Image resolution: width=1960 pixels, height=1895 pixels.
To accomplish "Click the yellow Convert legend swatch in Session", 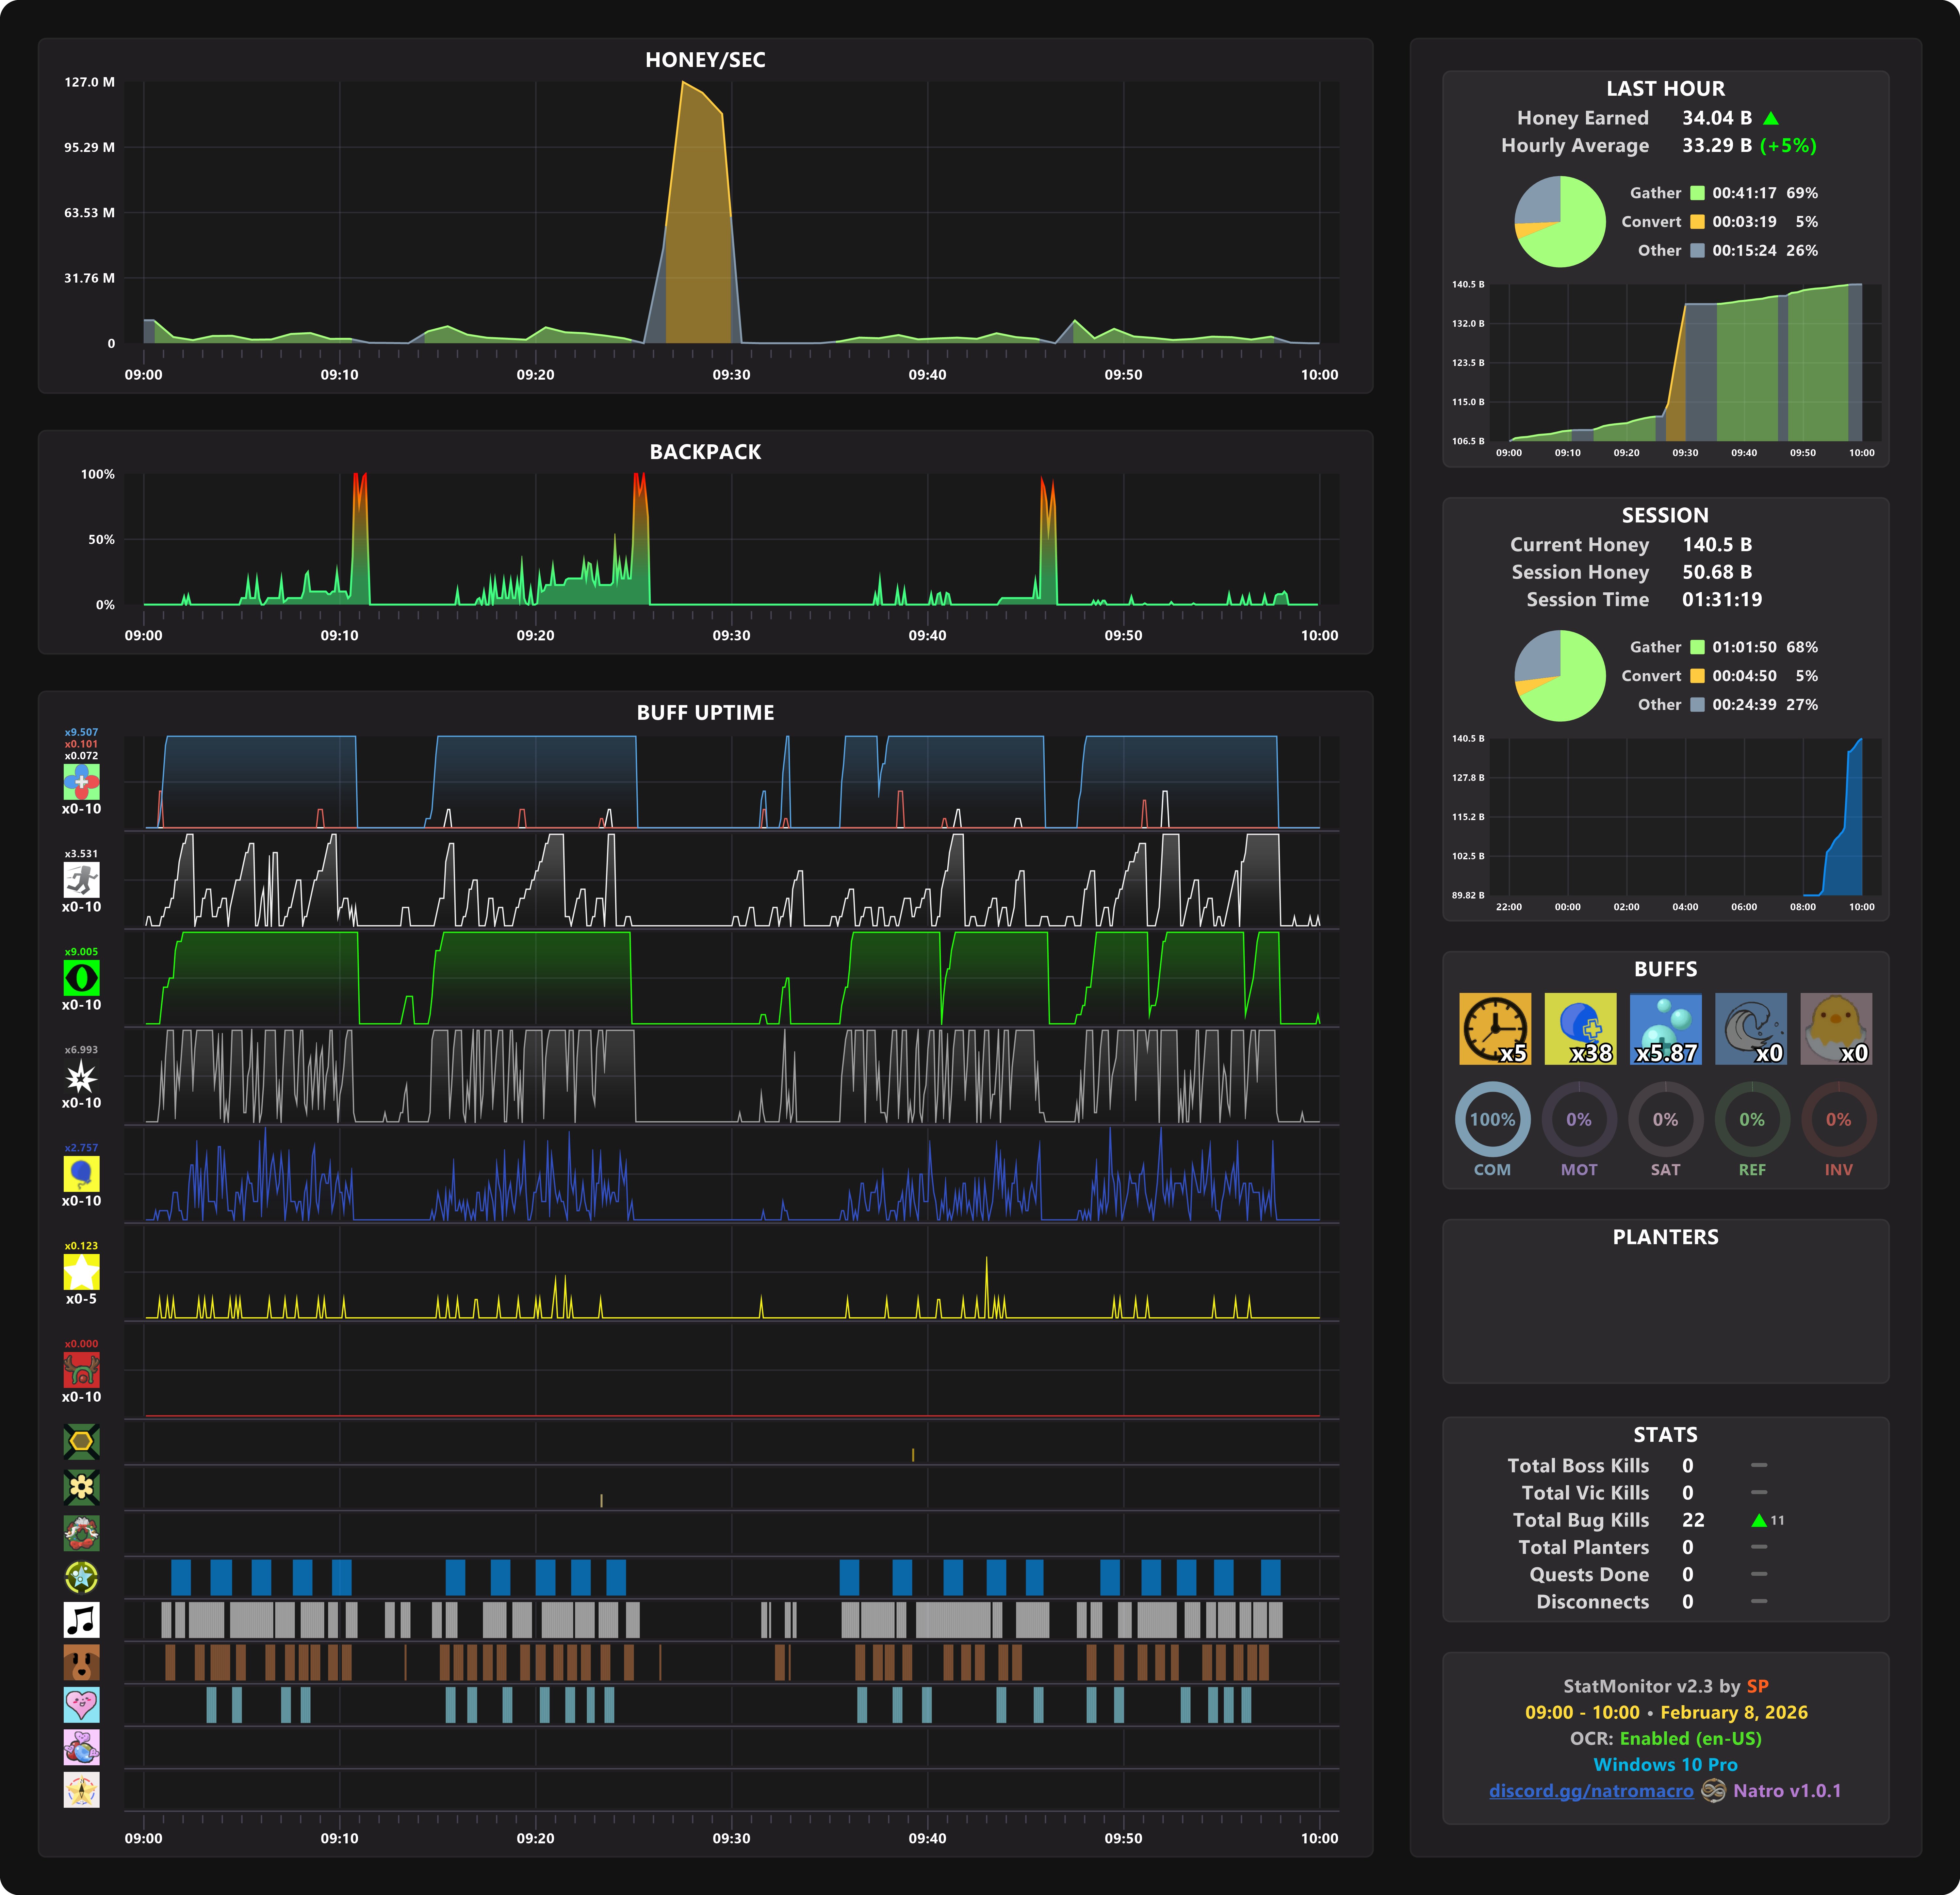I will [x=1697, y=676].
